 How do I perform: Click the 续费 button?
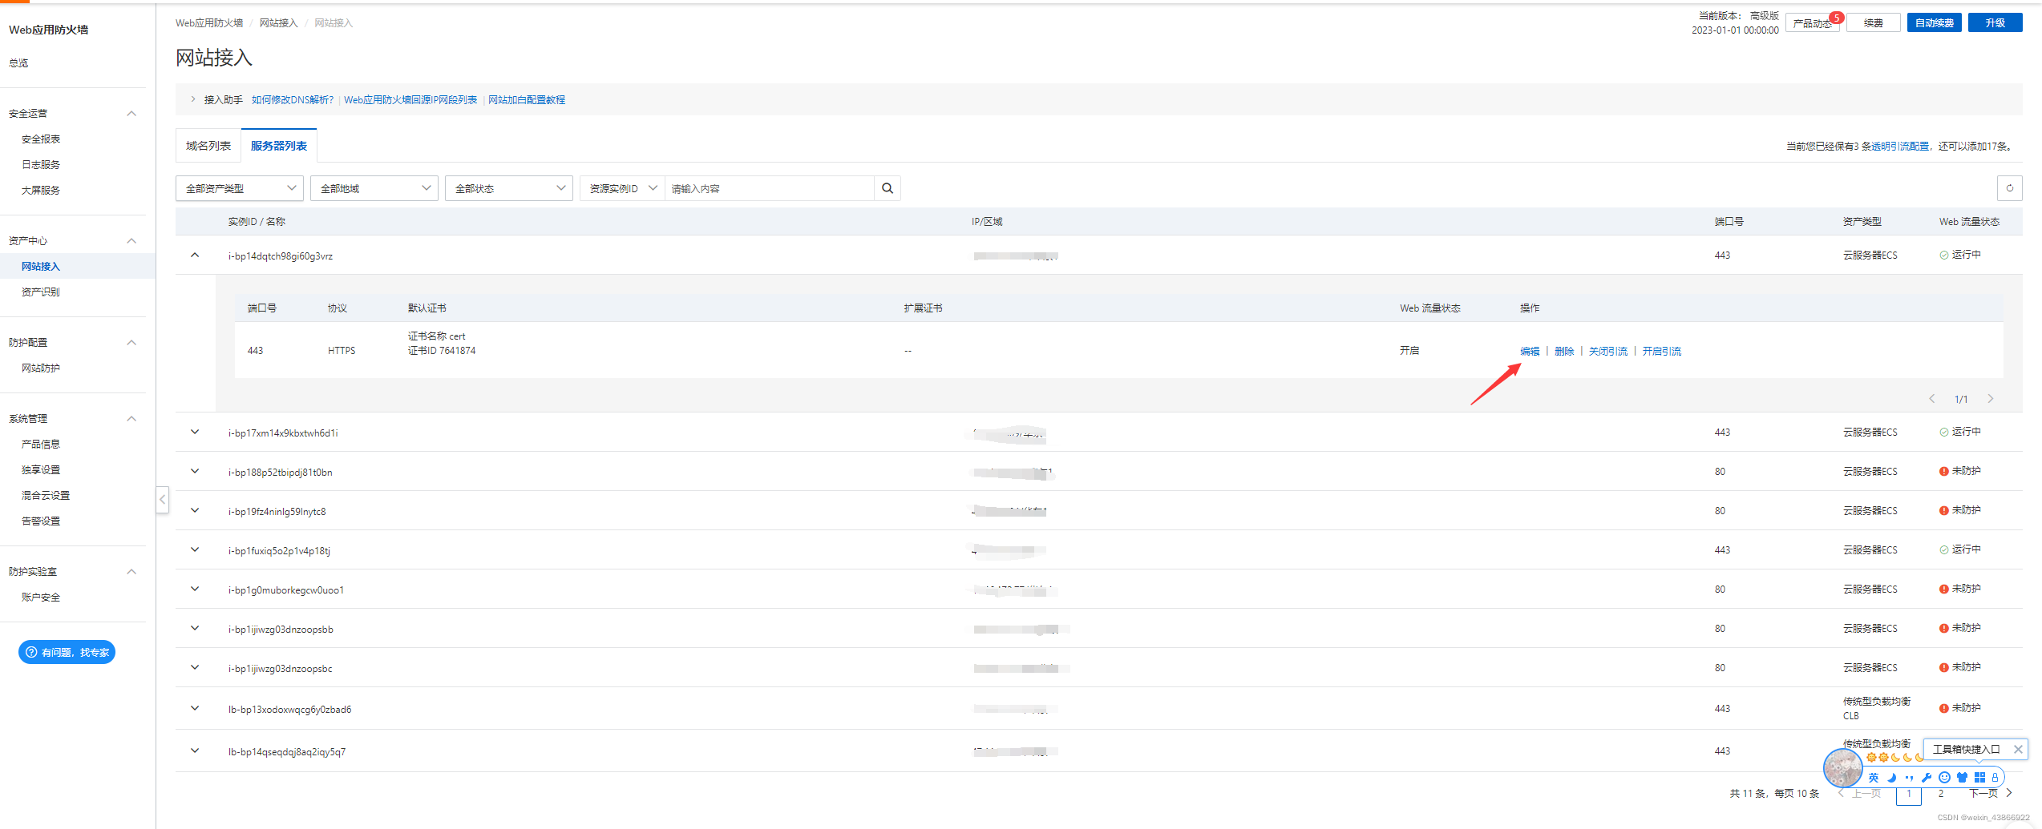coord(1873,23)
